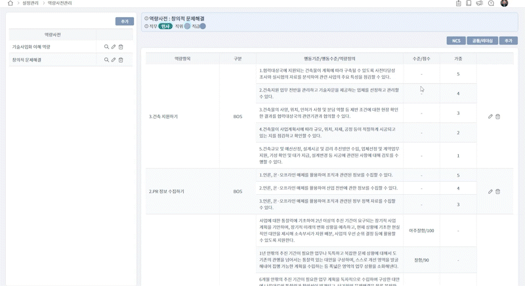Image resolution: width=525 pixels, height=286 pixels.
Task: Edit the 3.건축 지원하기 competency item
Action: point(490,116)
